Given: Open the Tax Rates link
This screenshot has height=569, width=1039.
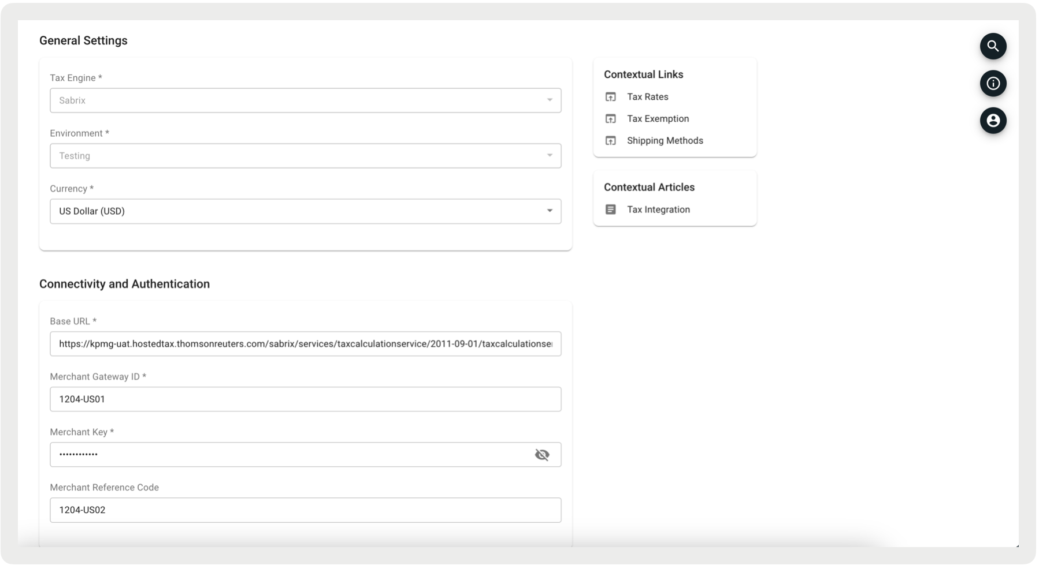Looking at the screenshot, I should tap(647, 97).
